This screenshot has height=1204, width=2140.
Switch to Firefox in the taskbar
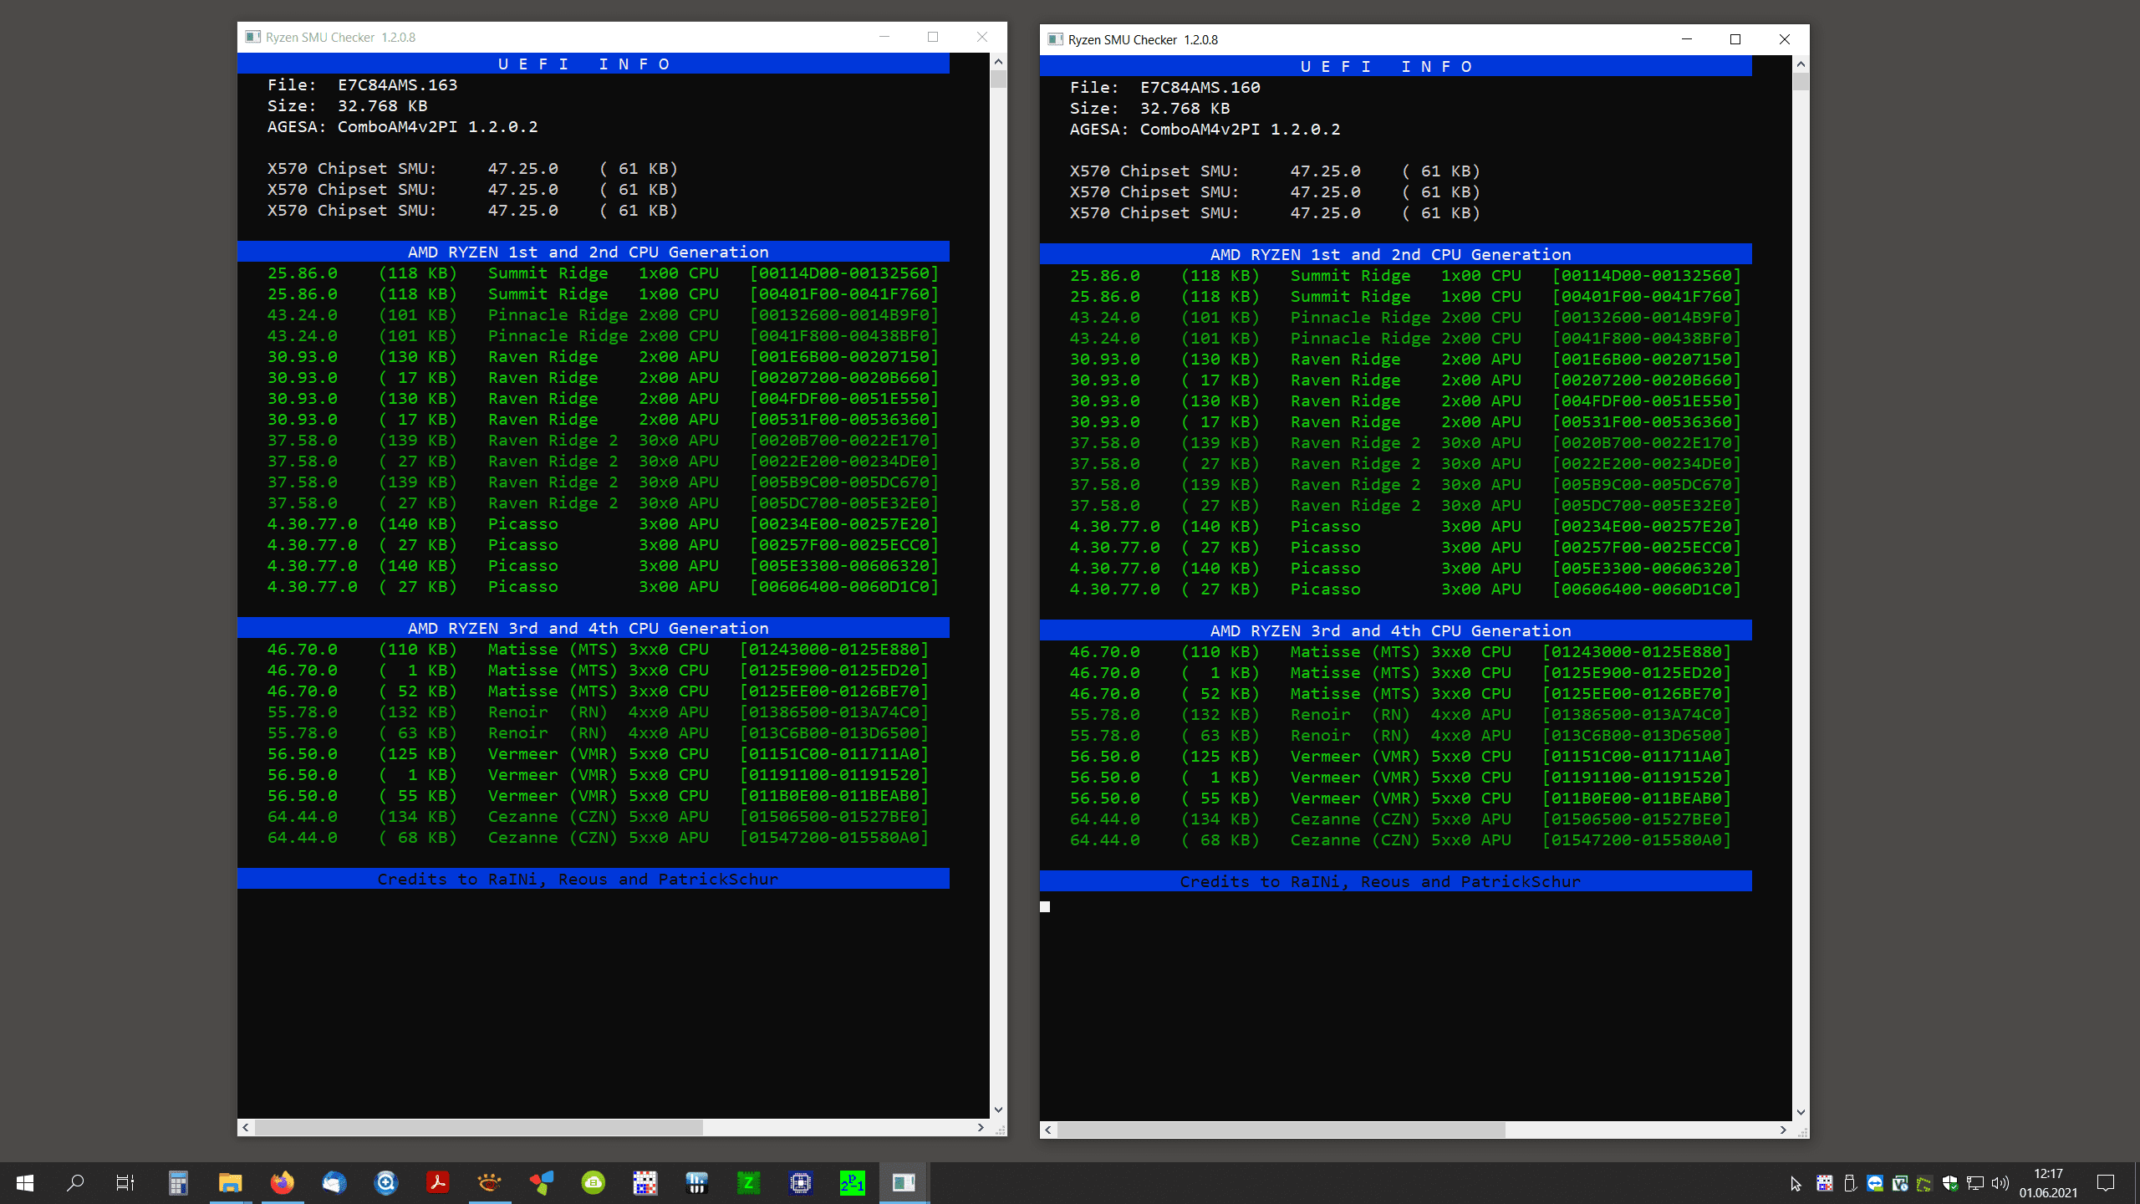coord(282,1182)
